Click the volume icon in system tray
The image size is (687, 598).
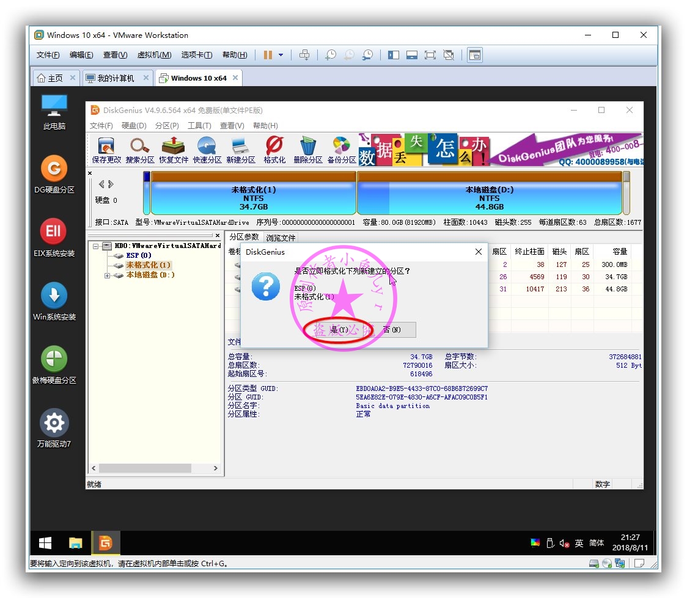[x=564, y=543]
